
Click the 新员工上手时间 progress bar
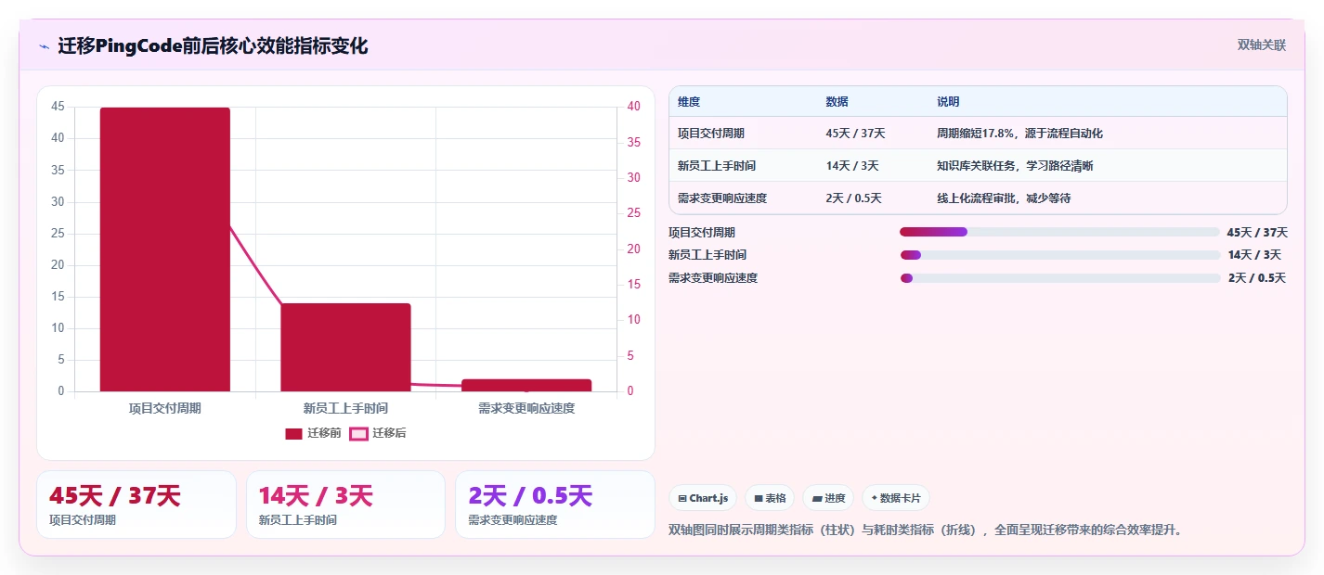1060,255
